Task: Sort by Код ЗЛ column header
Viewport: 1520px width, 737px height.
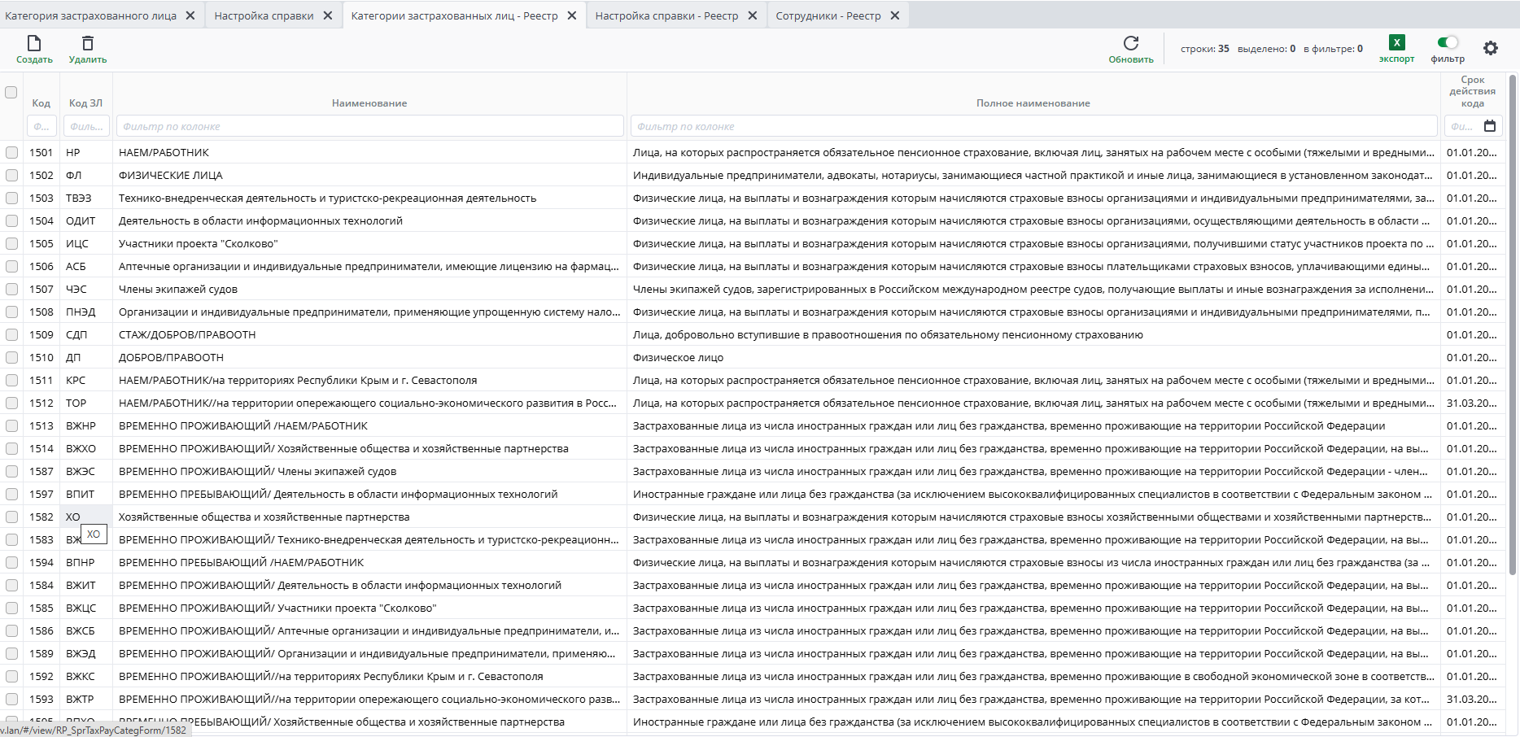Action: point(85,103)
